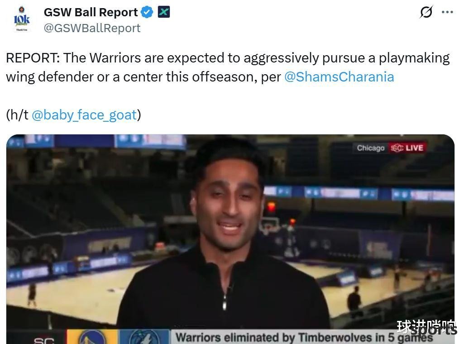The image size is (464, 344).
Task: Click the SC logo at video bottom-left
Action: coord(44,340)
